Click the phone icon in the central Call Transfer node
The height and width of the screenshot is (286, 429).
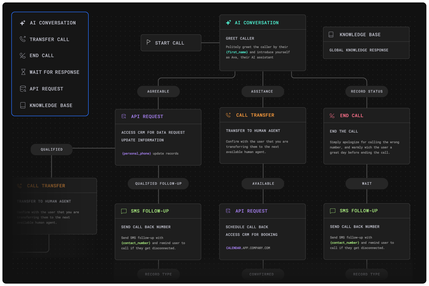point(228,115)
